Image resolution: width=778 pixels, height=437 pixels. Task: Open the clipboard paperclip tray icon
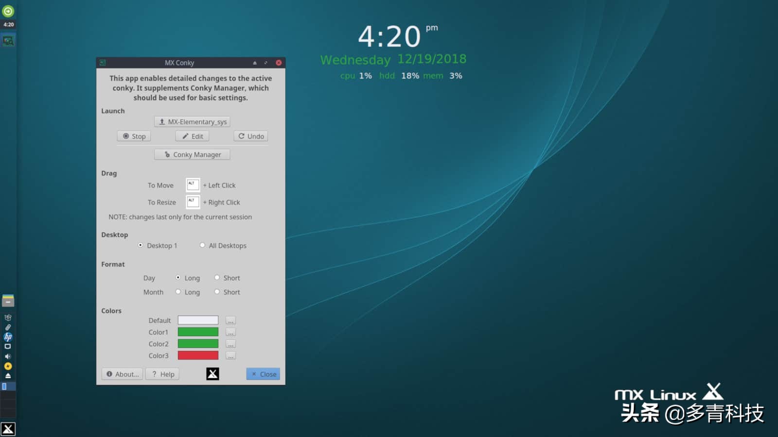[8, 327]
